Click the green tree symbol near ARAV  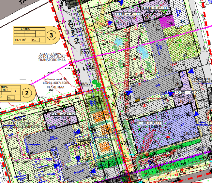(x=95, y=83)
